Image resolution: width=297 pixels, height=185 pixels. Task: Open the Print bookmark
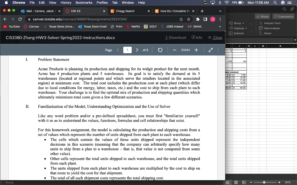pyautogui.click(x=117, y=27)
